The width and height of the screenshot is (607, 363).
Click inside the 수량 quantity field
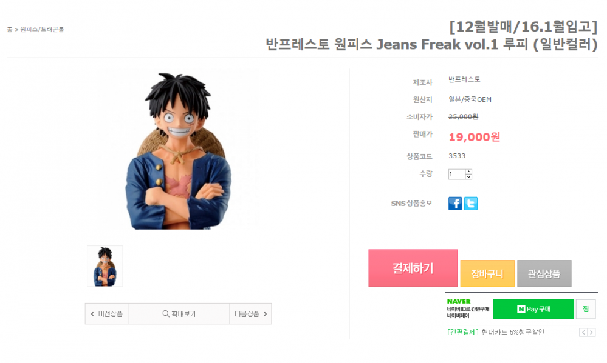tap(456, 174)
